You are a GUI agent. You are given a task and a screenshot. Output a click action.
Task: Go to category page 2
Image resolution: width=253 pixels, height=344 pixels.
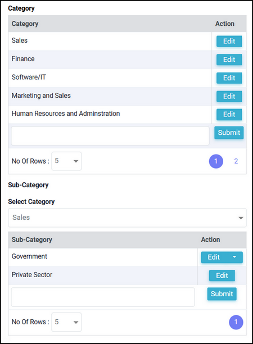(236, 161)
